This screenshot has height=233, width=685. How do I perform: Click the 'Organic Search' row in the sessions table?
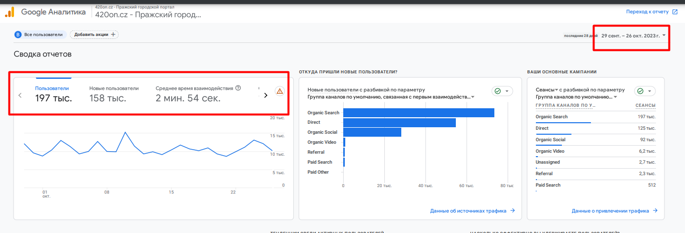click(595, 117)
